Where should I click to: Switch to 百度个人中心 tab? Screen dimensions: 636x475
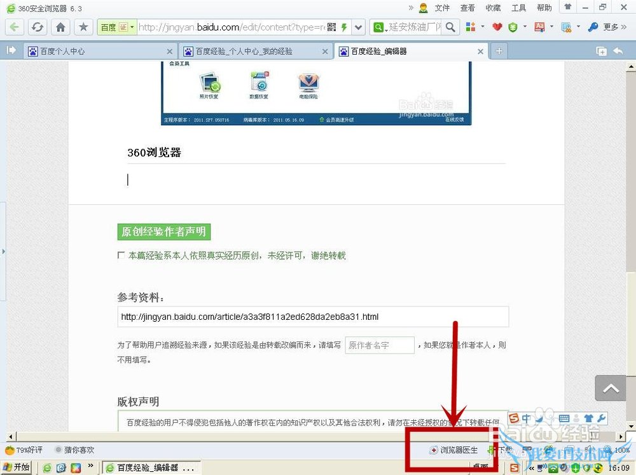[100, 51]
